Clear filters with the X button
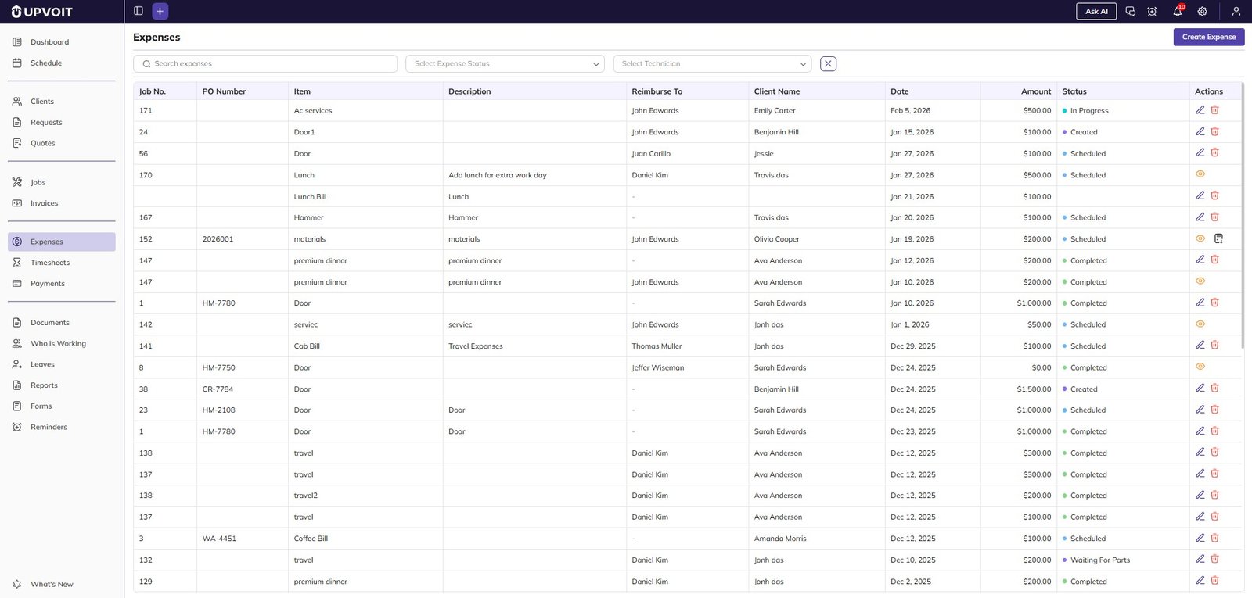The image size is (1252, 598). tap(828, 63)
